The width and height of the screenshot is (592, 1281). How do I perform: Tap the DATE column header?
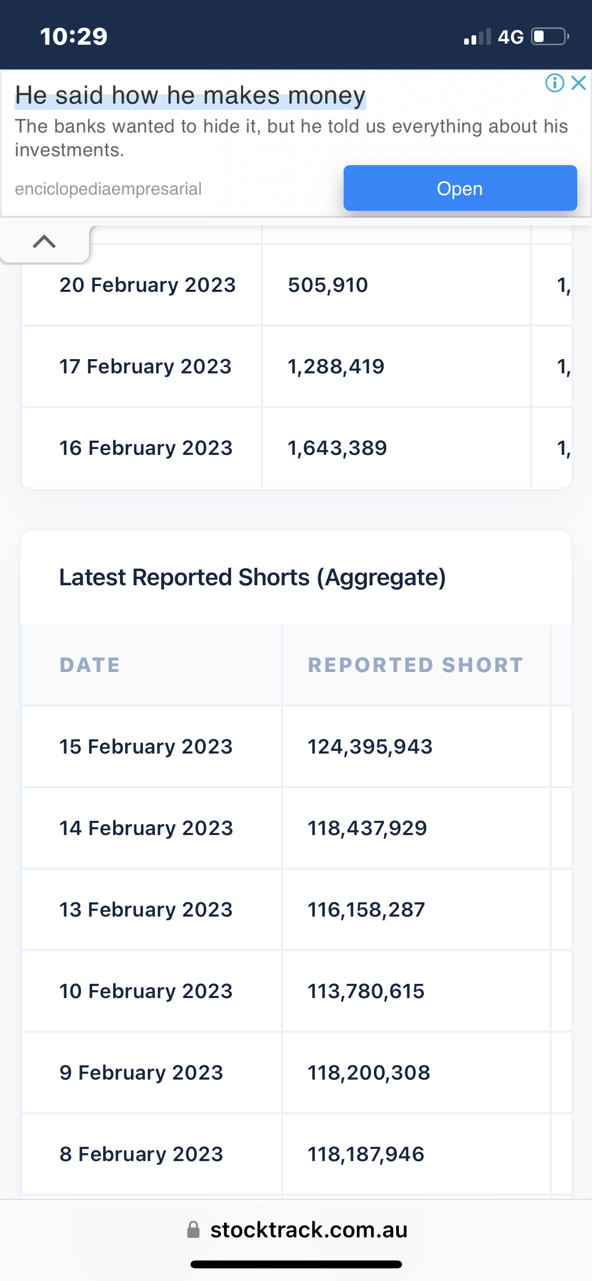click(89, 665)
